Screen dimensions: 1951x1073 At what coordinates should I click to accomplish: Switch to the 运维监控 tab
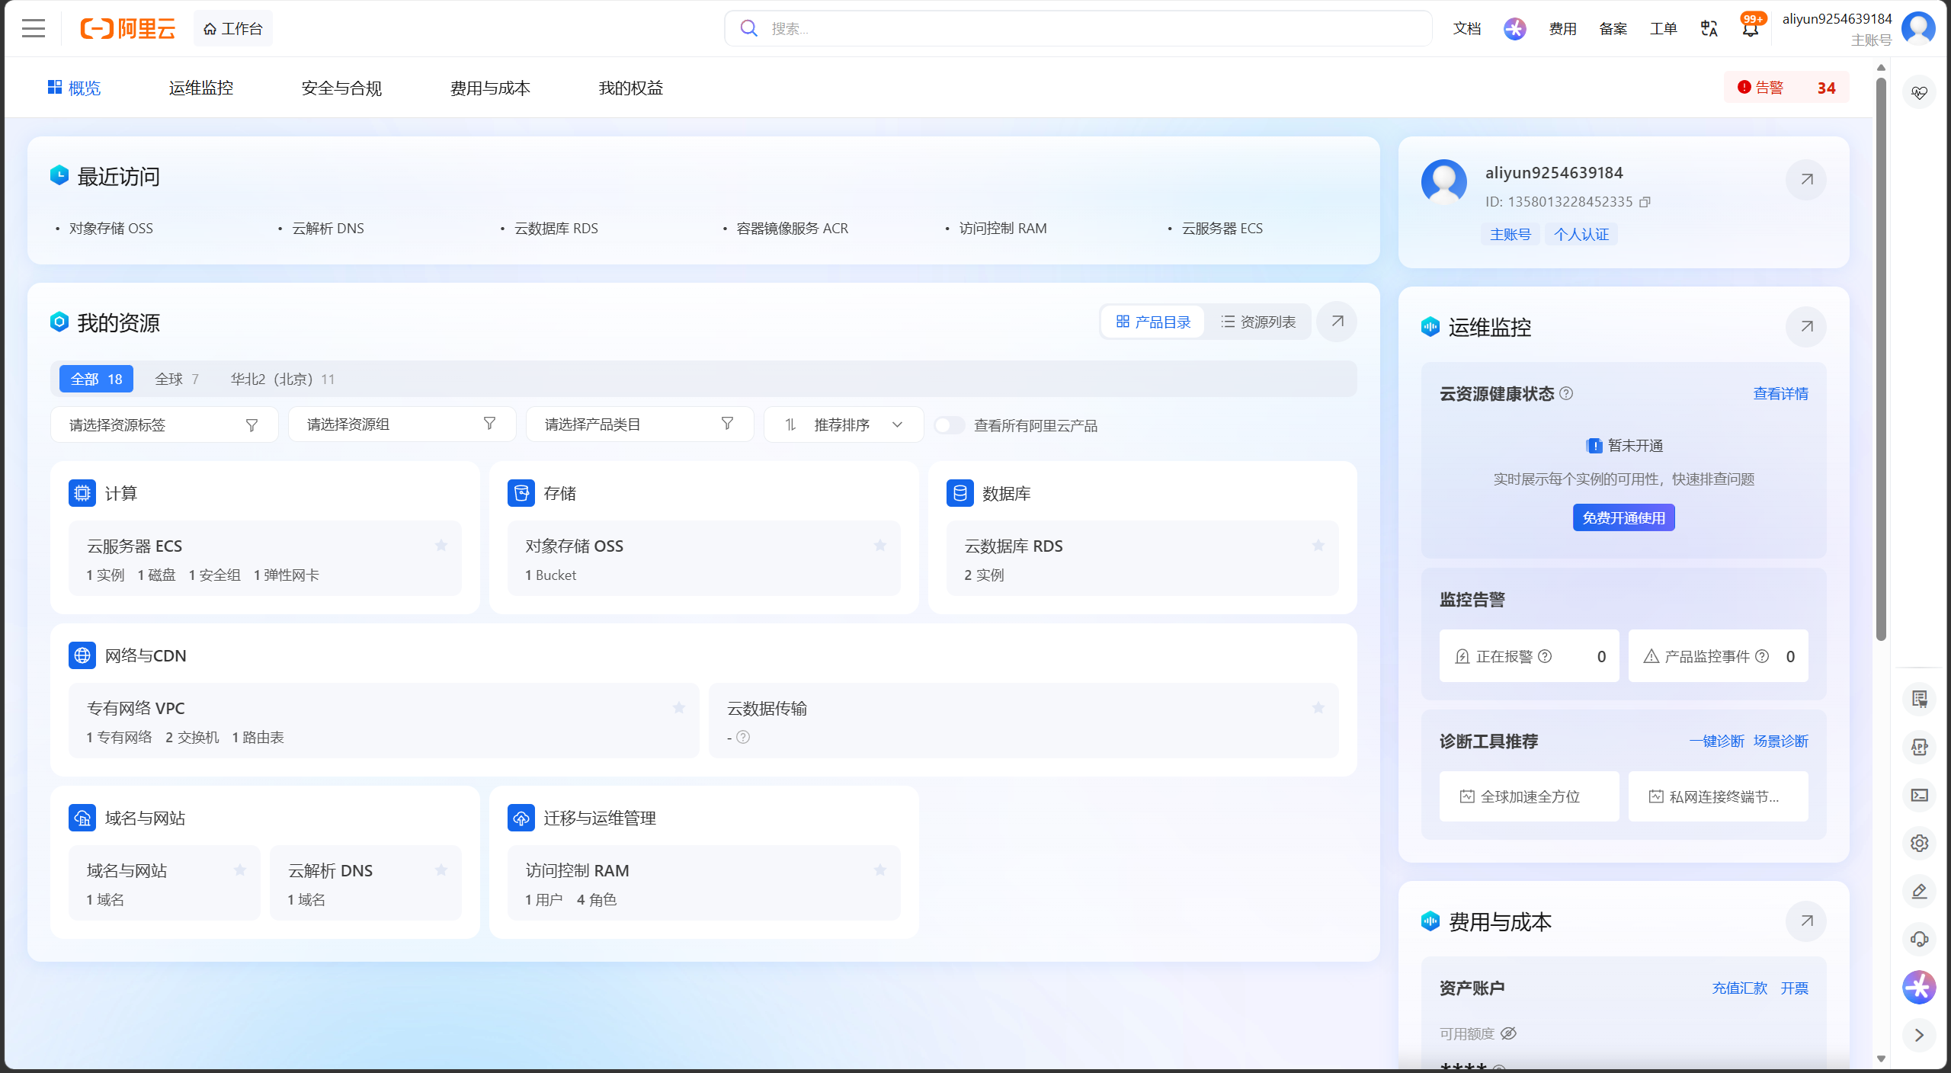201,88
